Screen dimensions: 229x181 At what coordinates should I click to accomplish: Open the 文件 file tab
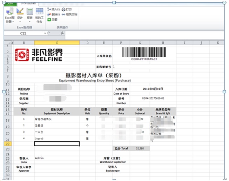(10, 2)
